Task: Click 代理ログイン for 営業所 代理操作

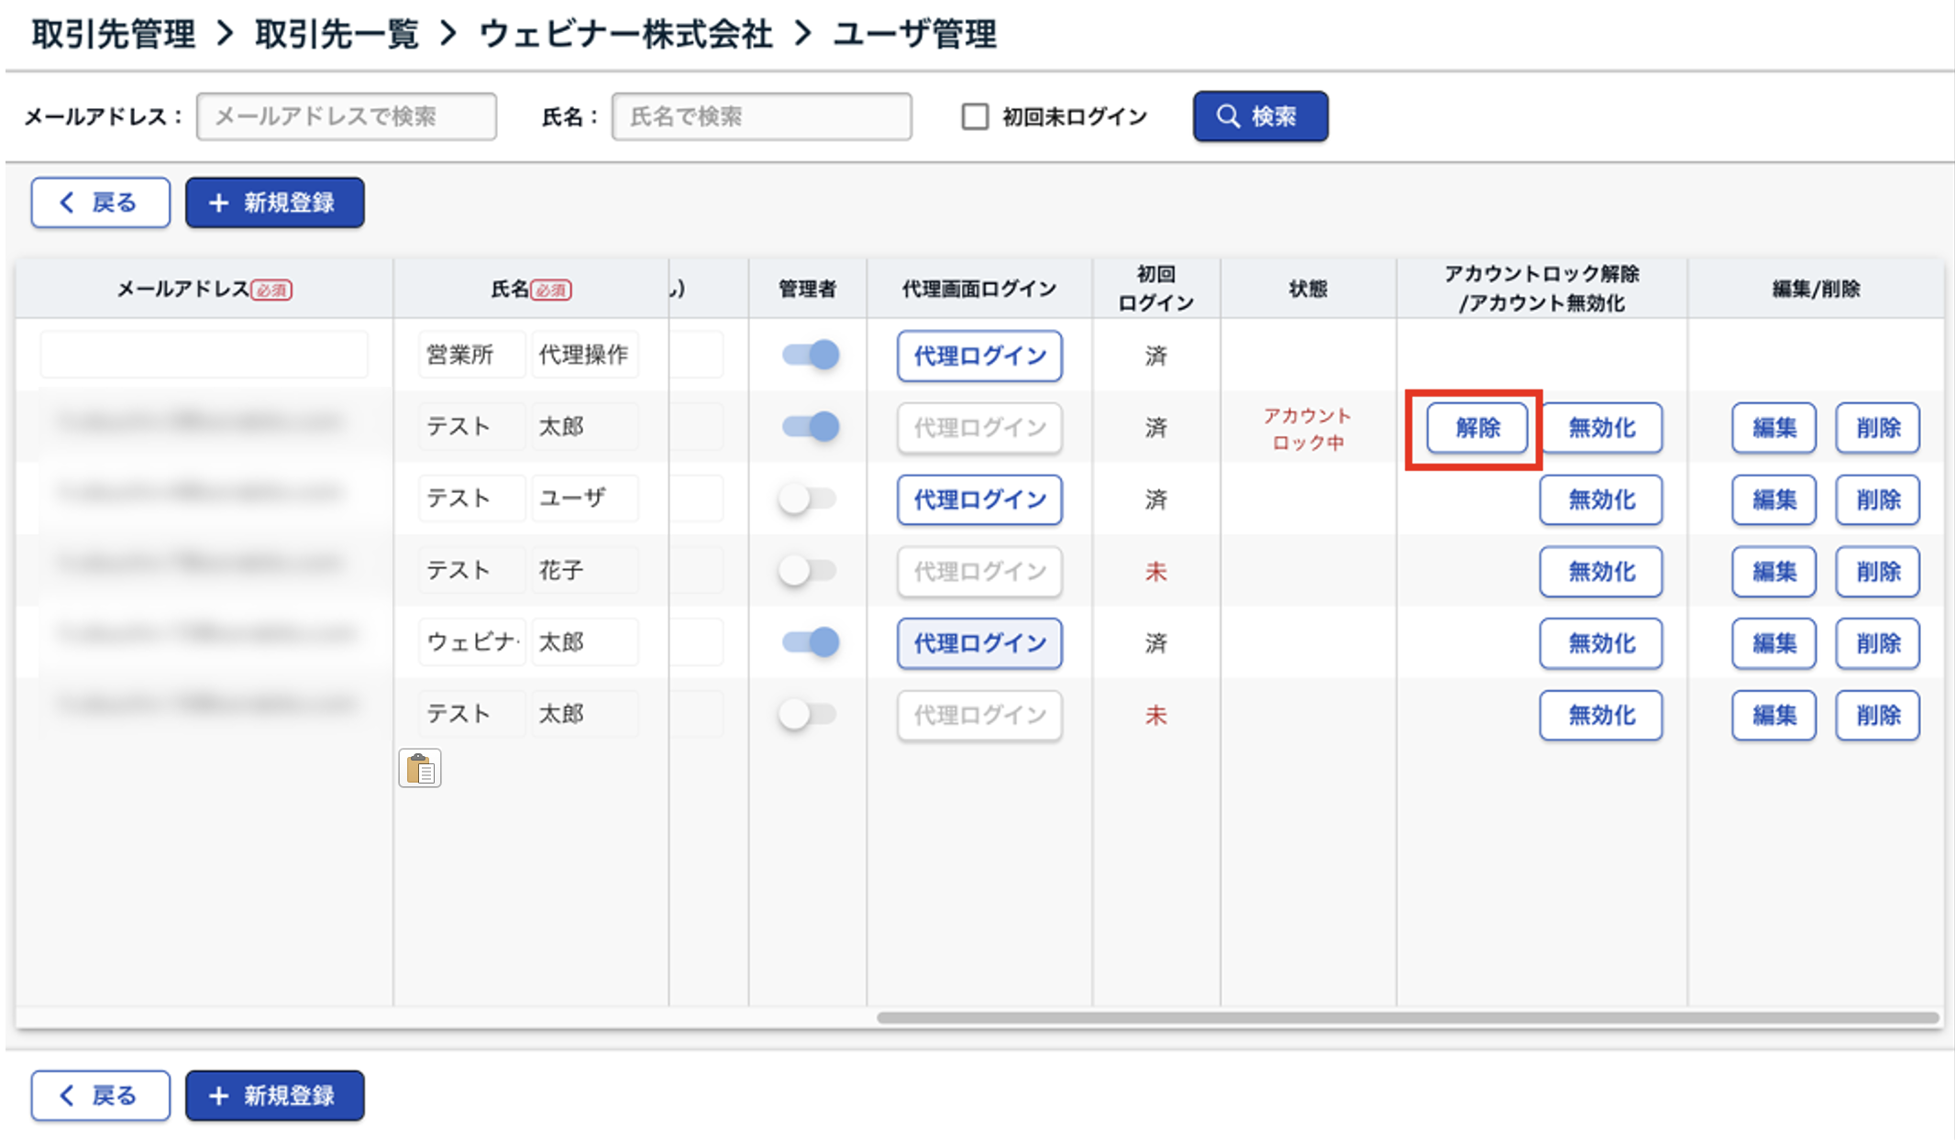Action: click(979, 356)
